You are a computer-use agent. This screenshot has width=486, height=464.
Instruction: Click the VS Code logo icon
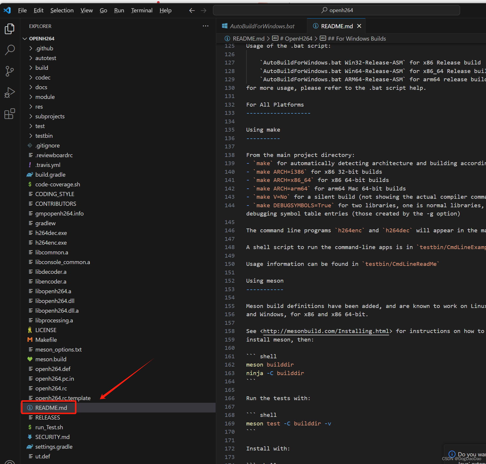[x=7, y=10]
